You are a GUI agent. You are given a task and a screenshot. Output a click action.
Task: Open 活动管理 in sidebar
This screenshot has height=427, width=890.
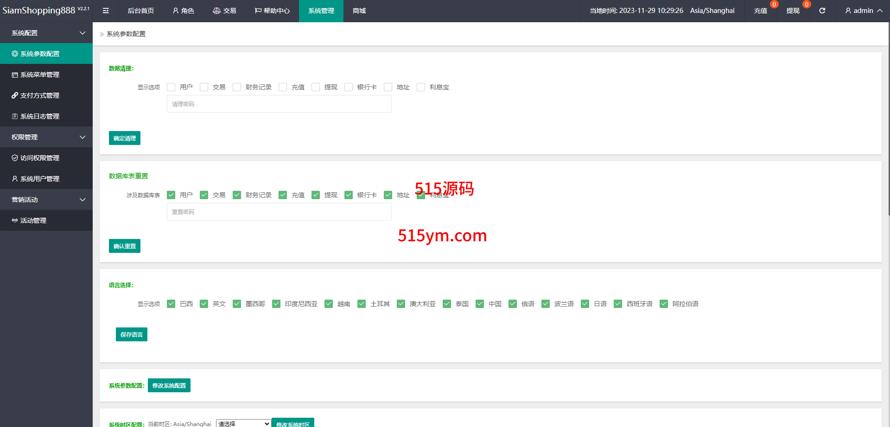click(33, 220)
